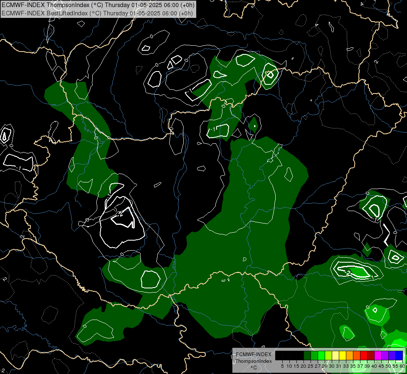Click the legend's ECMWF-INDEX label

[x=254, y=354]
